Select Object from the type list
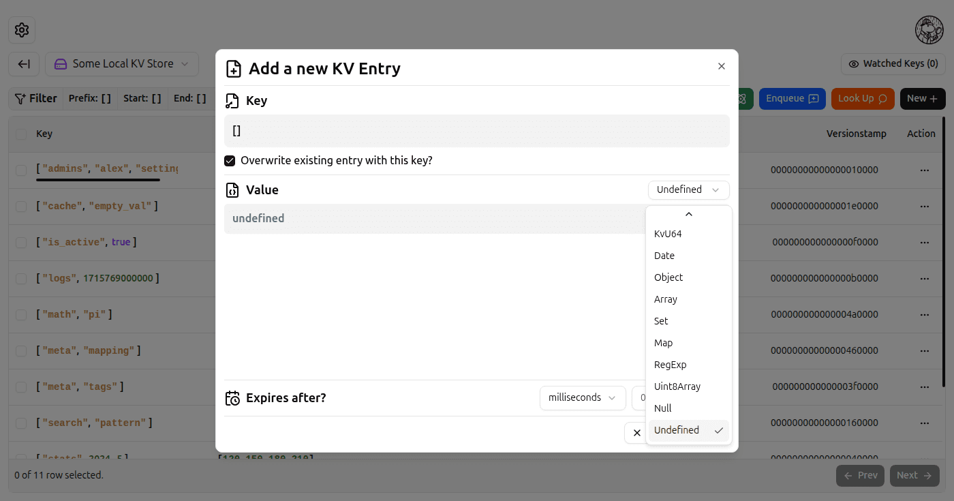This screenshot has width=954, height=501. (688, 277)
